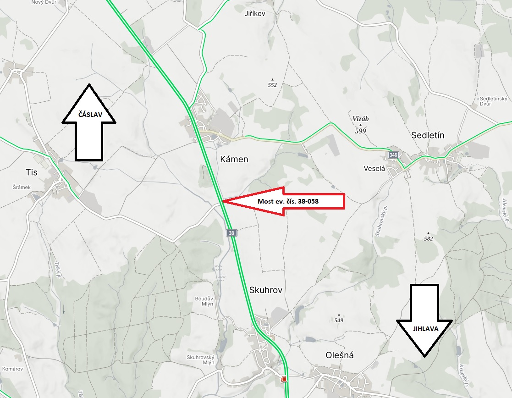Select the Kámen village label

[x=234, y=159]
